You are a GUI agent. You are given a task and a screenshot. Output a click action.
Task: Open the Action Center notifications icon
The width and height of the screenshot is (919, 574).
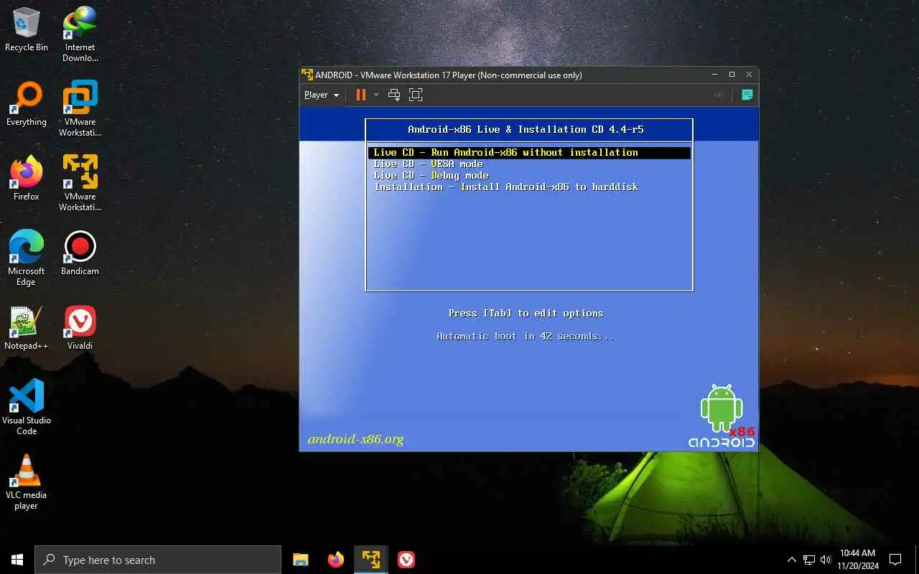(895, 560)
